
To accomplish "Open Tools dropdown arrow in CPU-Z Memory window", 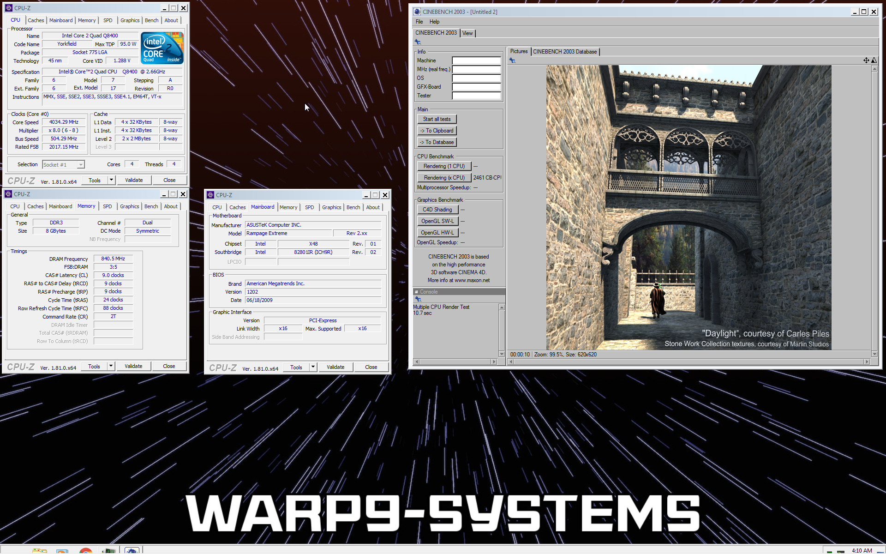I will 111,366.
